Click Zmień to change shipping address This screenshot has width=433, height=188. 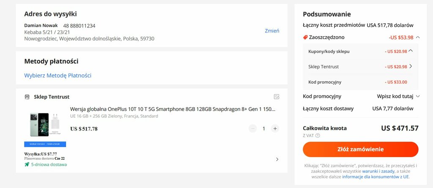click(272, 31)
